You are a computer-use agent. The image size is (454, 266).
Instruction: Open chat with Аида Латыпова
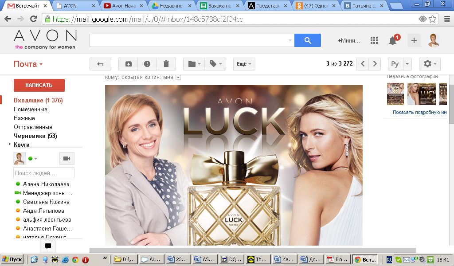click(43, 211)
